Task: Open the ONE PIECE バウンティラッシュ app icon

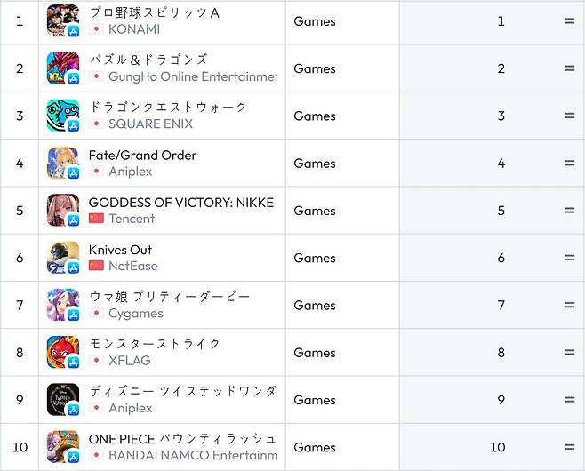Action: 62,447
